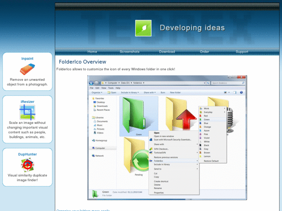Select Computer in the navigation pane
Image resolution: width=282 pixels, height=211 pixels.
(x=99, y=148)
